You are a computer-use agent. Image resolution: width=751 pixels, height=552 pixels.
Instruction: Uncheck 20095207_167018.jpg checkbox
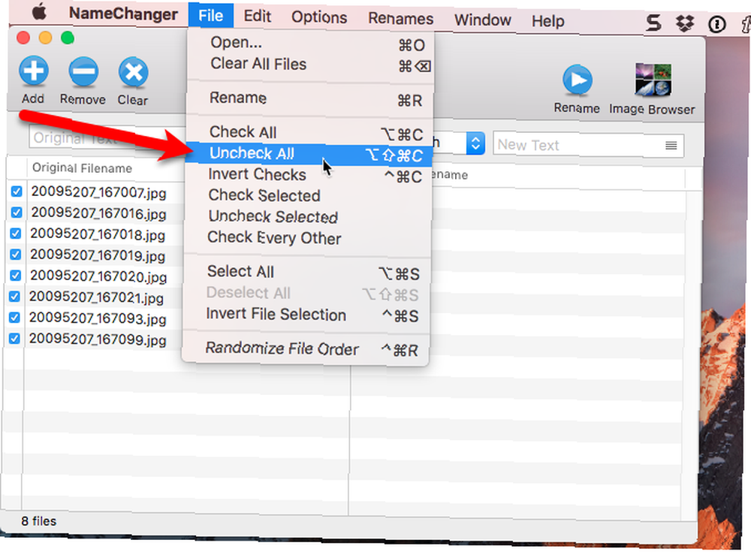pyautogui.click(x=16, y=234)
